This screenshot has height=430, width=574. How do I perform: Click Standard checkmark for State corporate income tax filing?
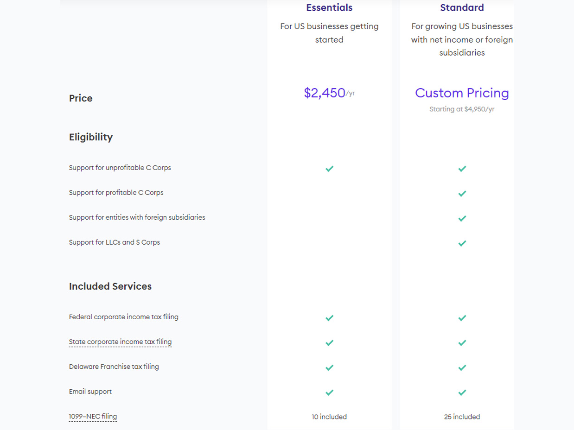tap(462, 343)
